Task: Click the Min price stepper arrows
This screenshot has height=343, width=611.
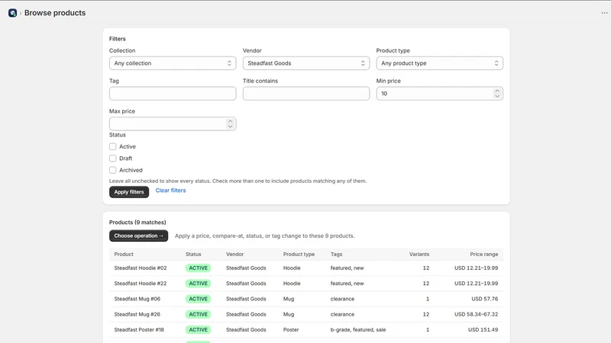Action: point(497,93)
